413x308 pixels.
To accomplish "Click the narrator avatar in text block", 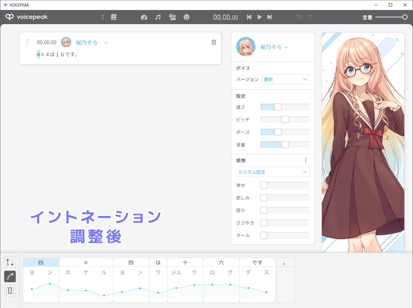I will coord(66,42).
